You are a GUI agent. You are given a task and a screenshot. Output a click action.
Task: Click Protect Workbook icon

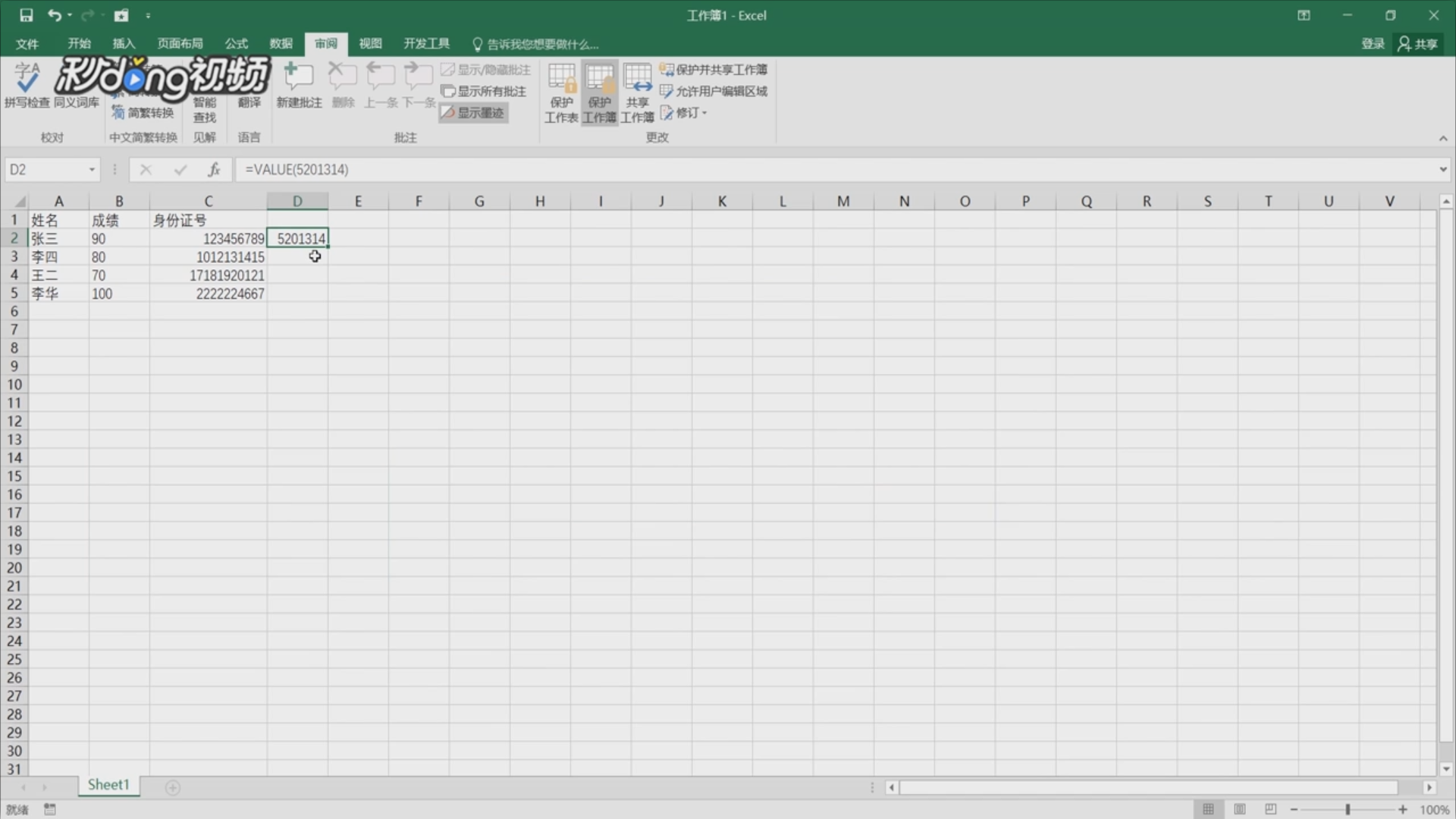point(599,93)
